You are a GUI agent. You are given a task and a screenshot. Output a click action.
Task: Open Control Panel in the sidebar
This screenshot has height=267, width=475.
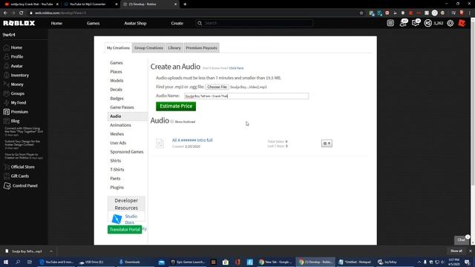point(24,185)
